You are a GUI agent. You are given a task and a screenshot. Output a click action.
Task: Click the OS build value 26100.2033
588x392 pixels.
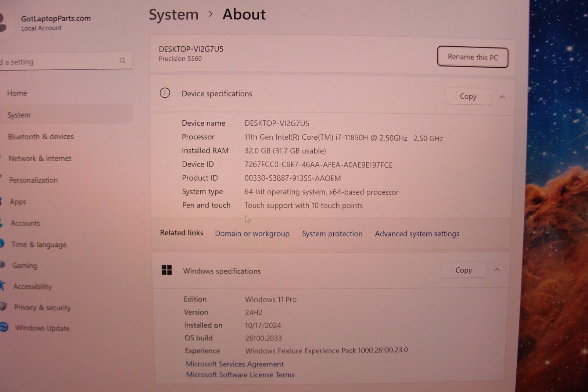pos(263,338)
